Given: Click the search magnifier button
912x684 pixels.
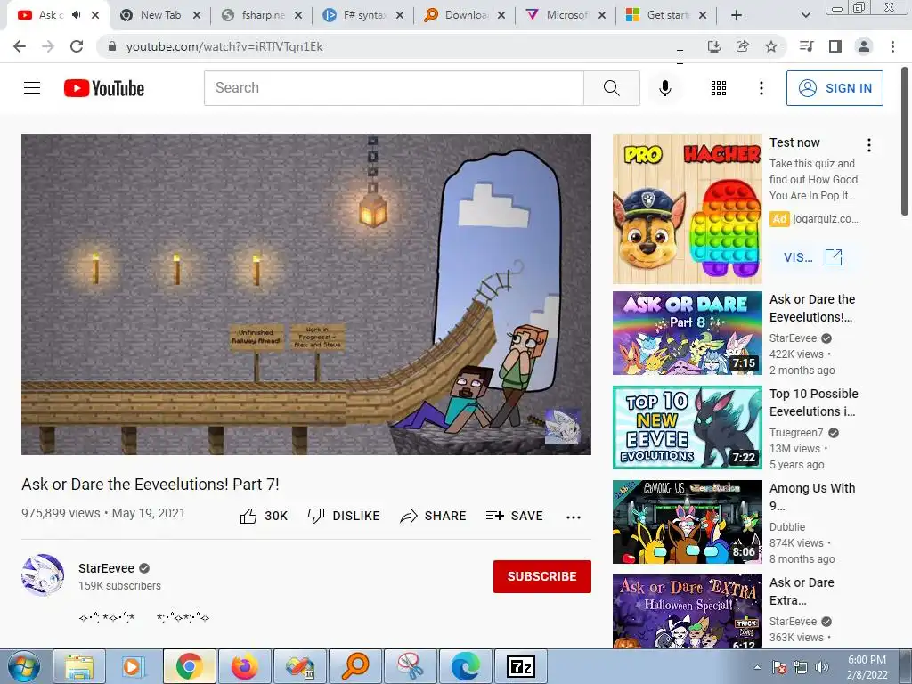Looking at the screenshot, I should click(611, 88).
